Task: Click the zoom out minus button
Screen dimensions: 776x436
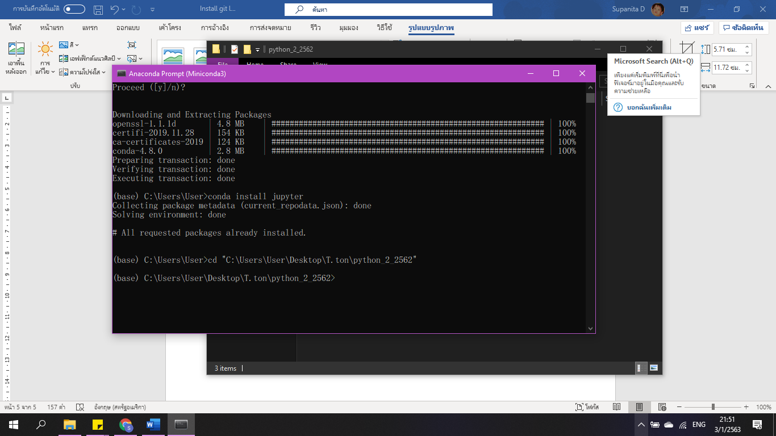Action: (x=678, y=407)
